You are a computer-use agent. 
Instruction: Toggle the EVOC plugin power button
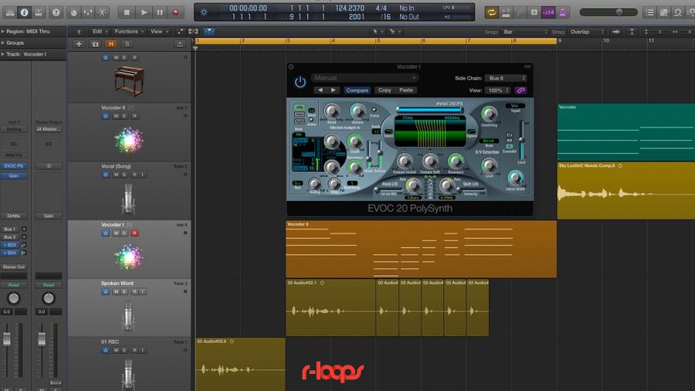(x=300, y=82)
